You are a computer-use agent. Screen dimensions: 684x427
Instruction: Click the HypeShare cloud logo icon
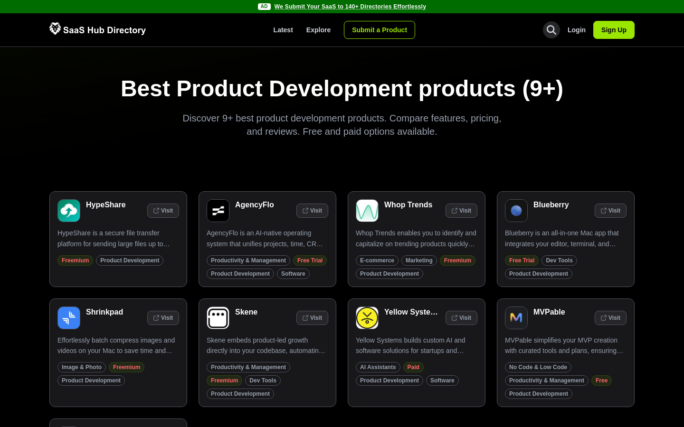(x=69, y=211)
